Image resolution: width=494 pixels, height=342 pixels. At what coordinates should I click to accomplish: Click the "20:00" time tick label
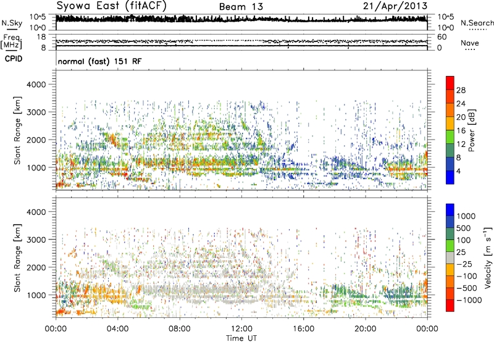(x=365, y=329)
